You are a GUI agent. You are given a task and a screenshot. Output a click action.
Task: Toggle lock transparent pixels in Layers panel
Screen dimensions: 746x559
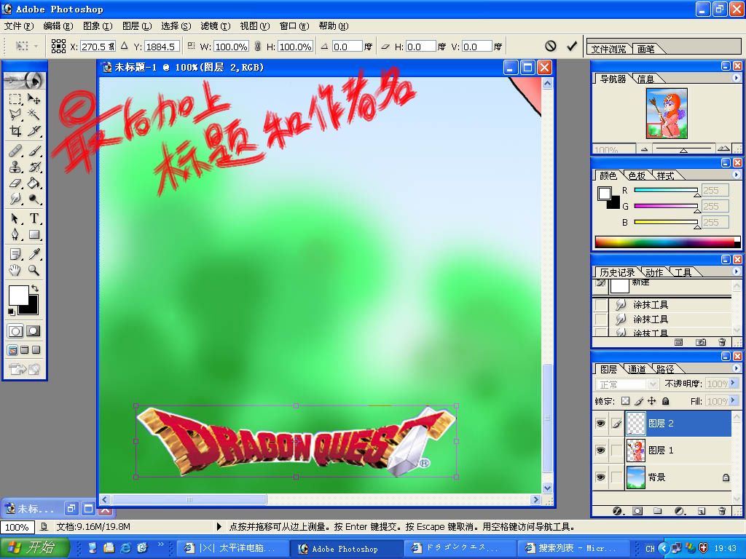(625, 401)
